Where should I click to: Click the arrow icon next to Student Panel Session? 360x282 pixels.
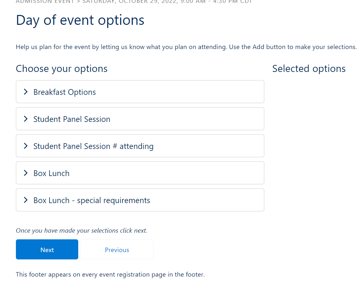pyautogui.click(x=26, y=119)
